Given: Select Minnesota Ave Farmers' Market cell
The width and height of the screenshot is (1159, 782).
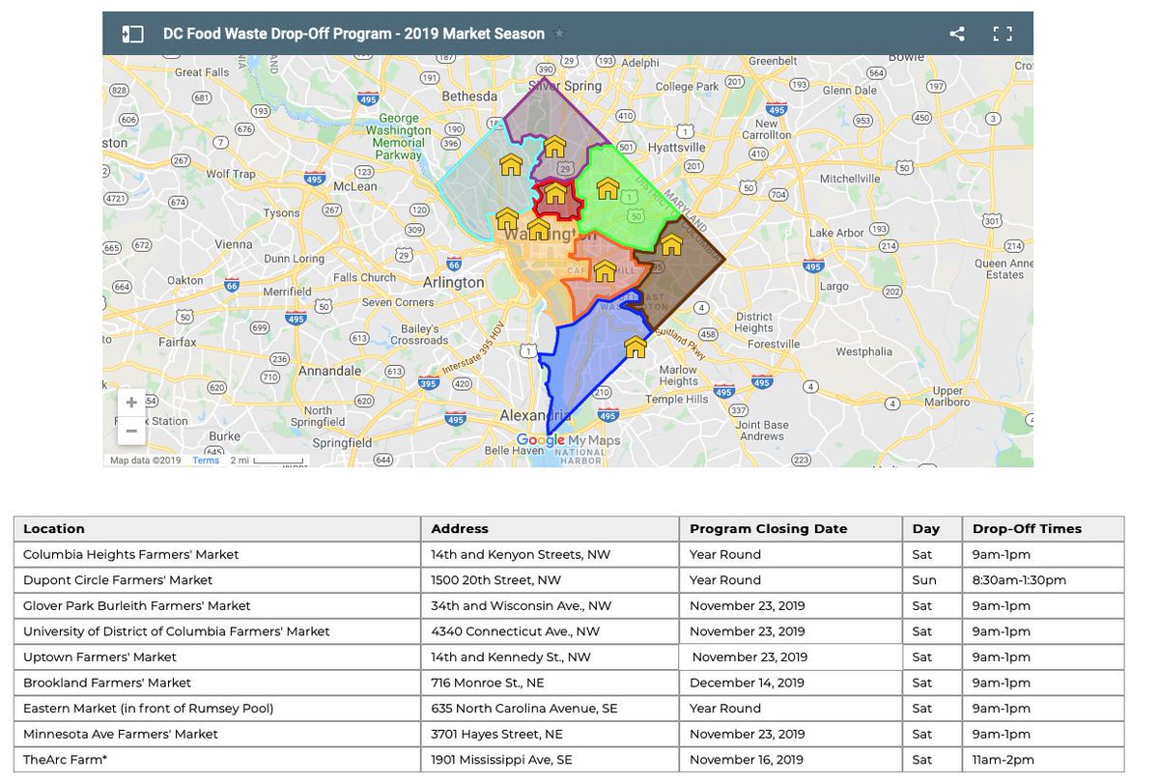Looking at the screenshot, I should point(218,734).
